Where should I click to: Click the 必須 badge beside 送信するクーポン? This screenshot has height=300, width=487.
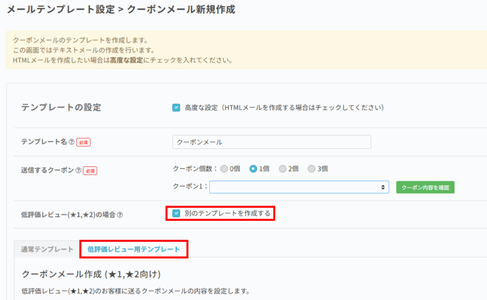click(90, 170)
